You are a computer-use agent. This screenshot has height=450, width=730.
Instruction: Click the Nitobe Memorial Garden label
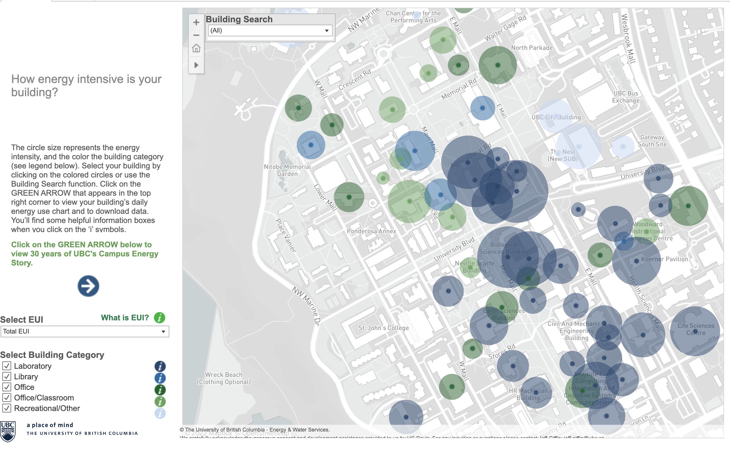[x=287, y=170]
